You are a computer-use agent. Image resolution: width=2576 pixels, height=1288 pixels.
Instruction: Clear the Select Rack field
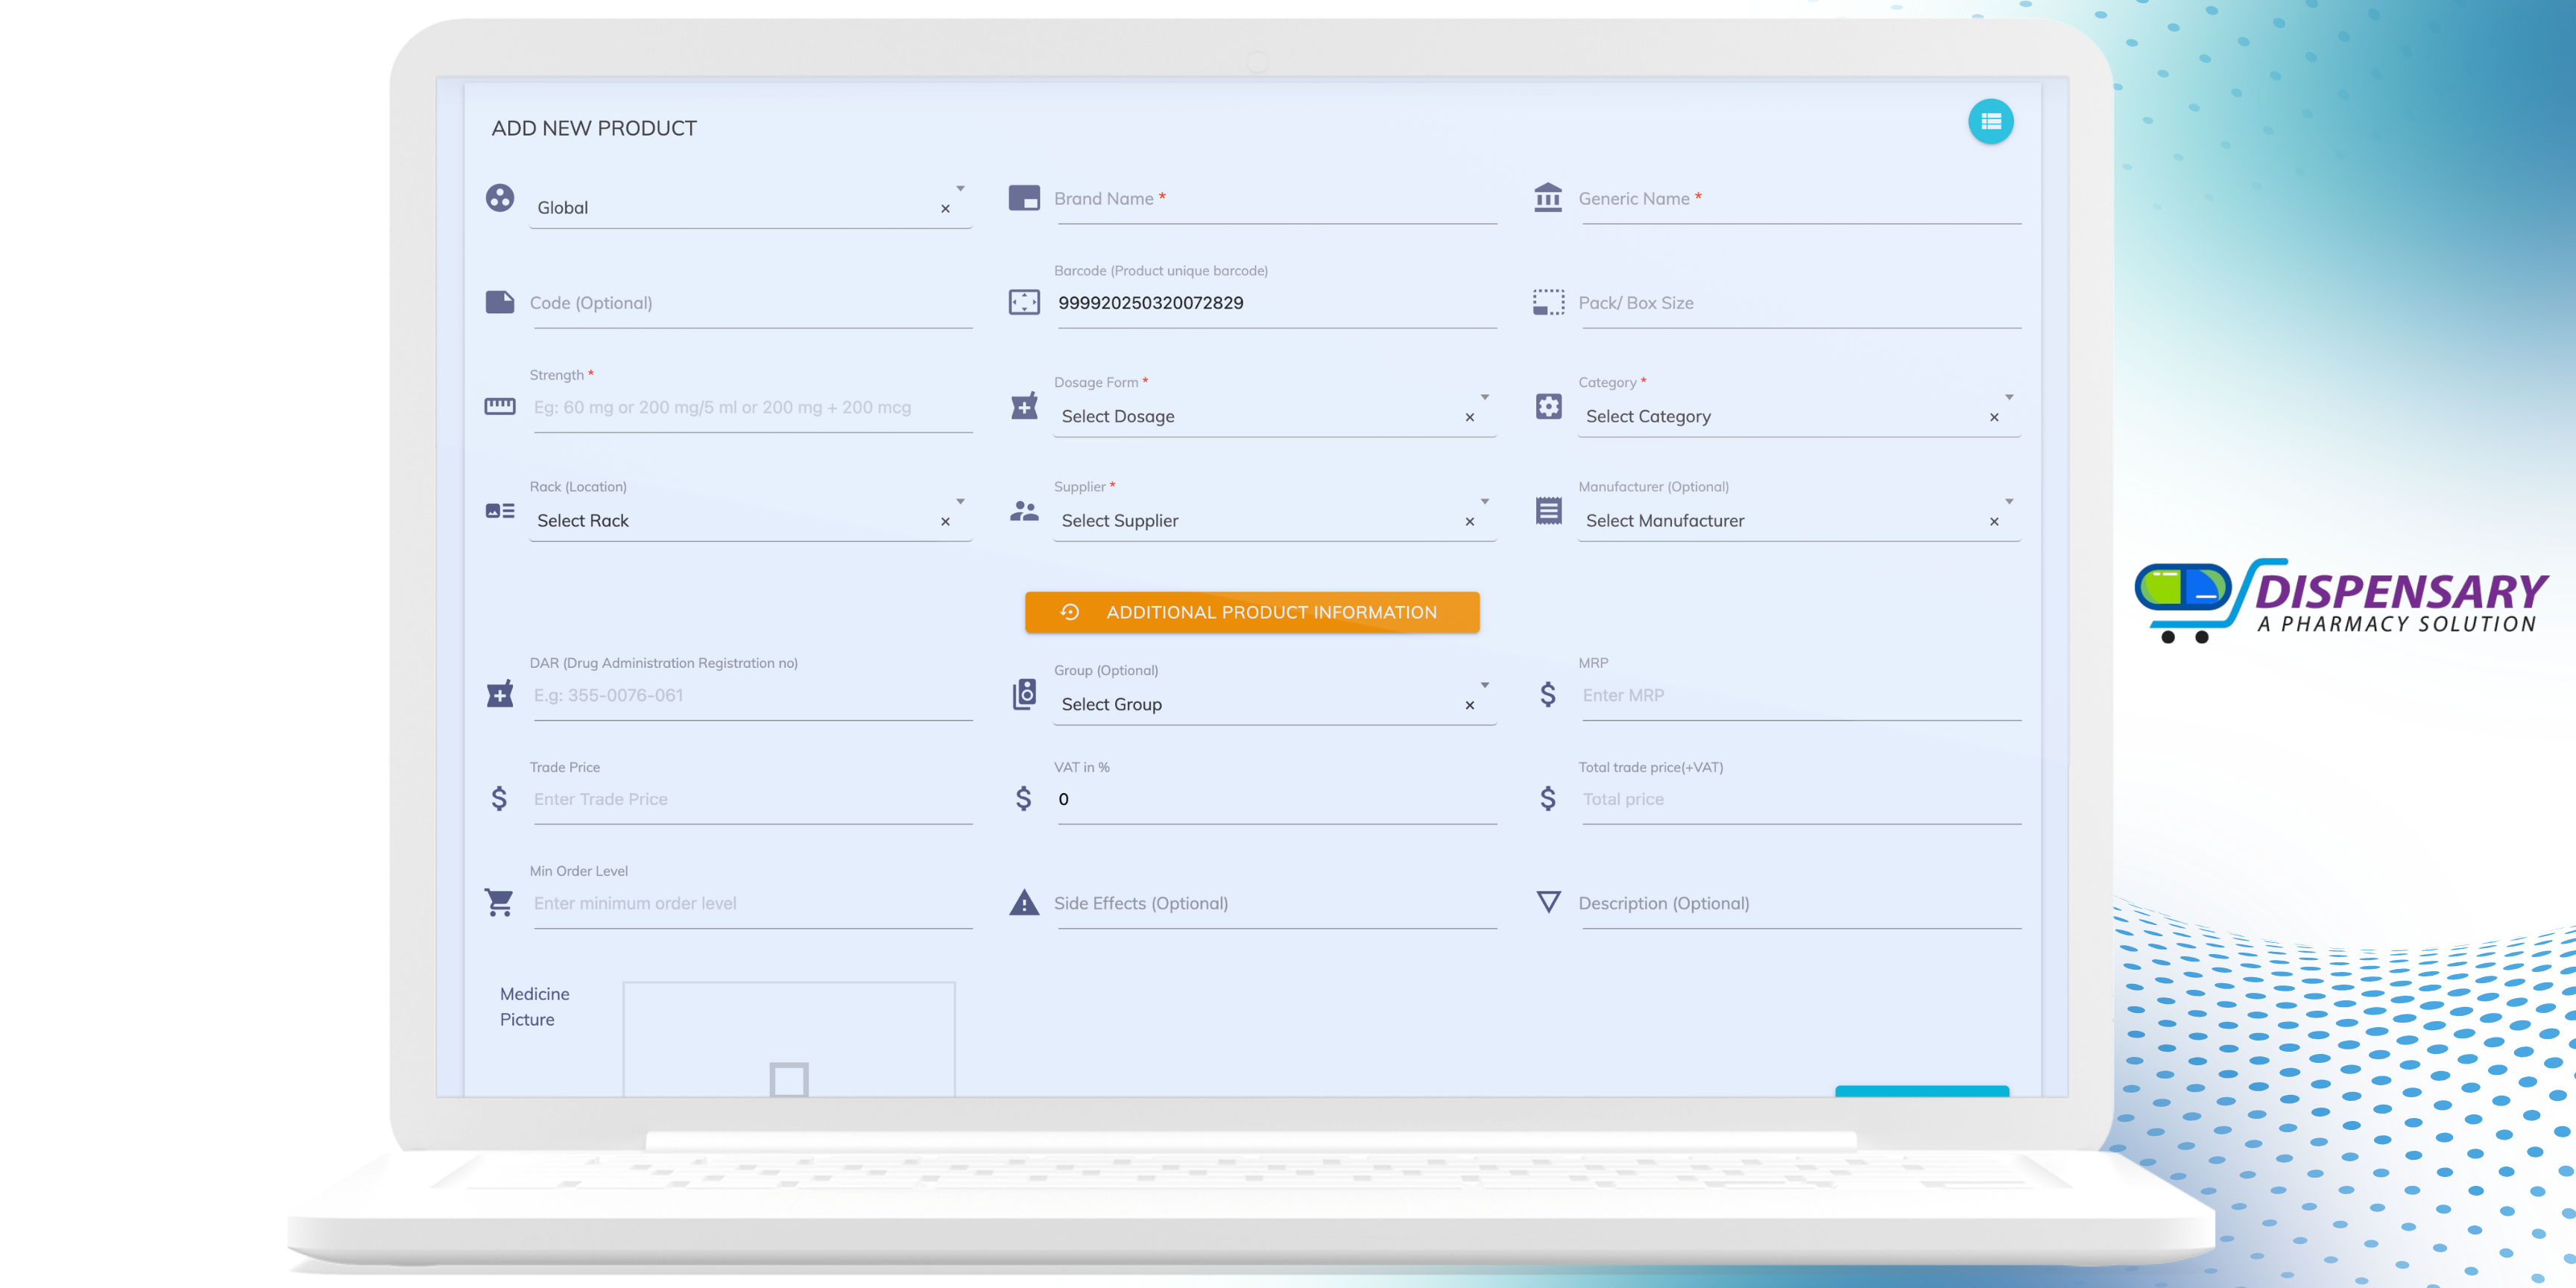click(x=945, y=522)
